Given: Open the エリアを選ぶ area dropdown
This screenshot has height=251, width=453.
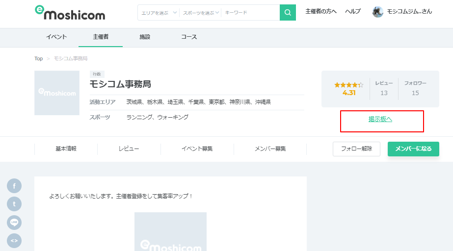Looking at the screenshot, I should (x=159, y=13).
